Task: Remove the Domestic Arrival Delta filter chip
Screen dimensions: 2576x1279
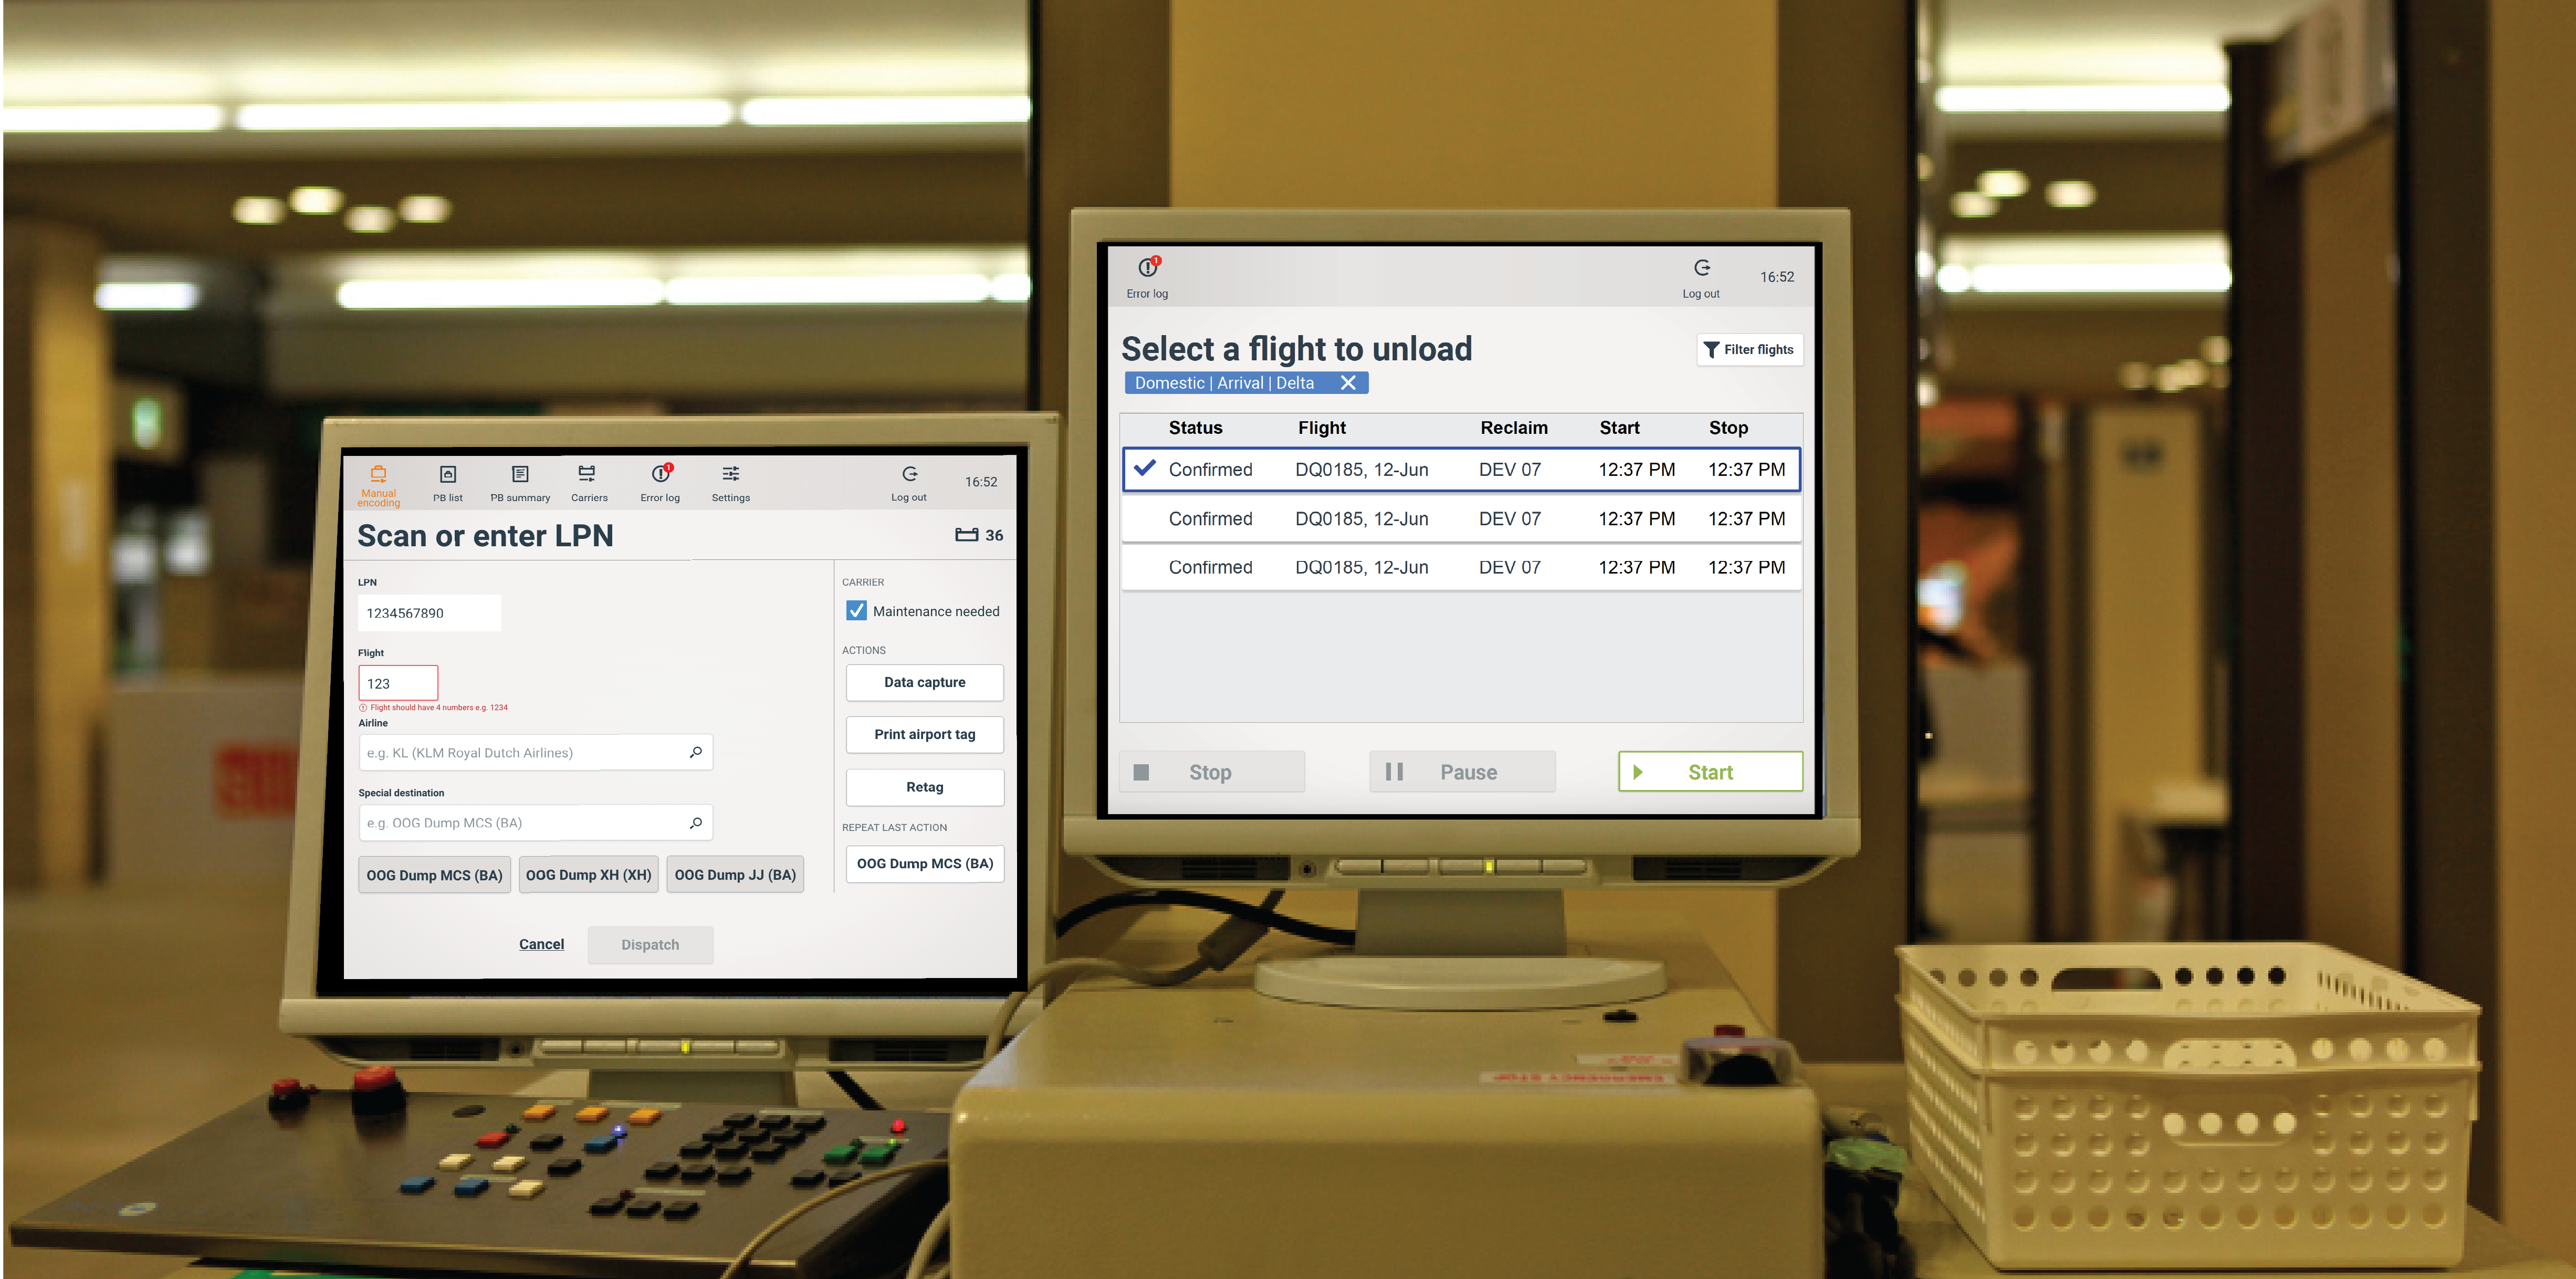Action: (x=1347, y=383)
